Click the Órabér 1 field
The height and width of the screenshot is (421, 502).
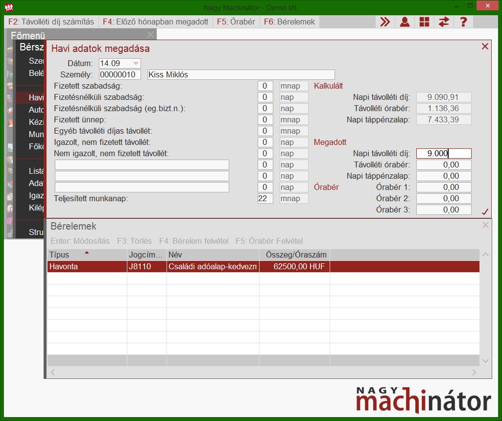coord(444,187)
